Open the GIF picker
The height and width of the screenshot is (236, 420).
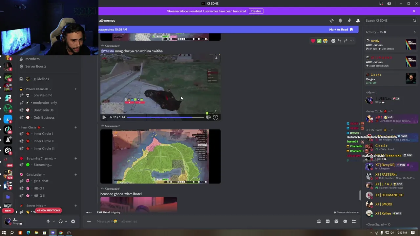(x=327, y=221)
